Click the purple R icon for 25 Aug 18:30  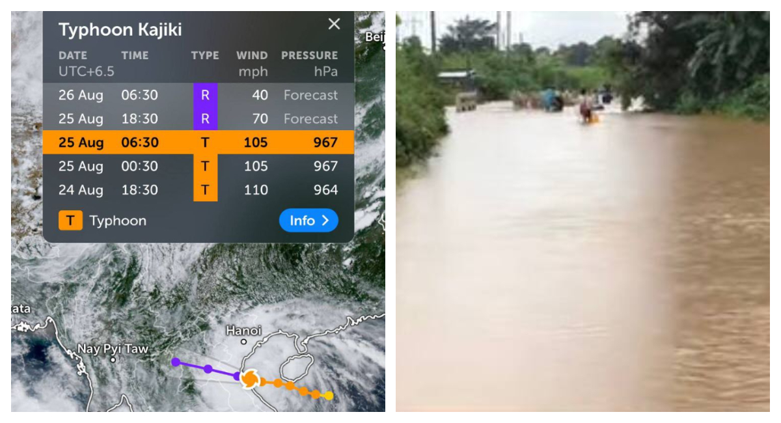(205, 118)
